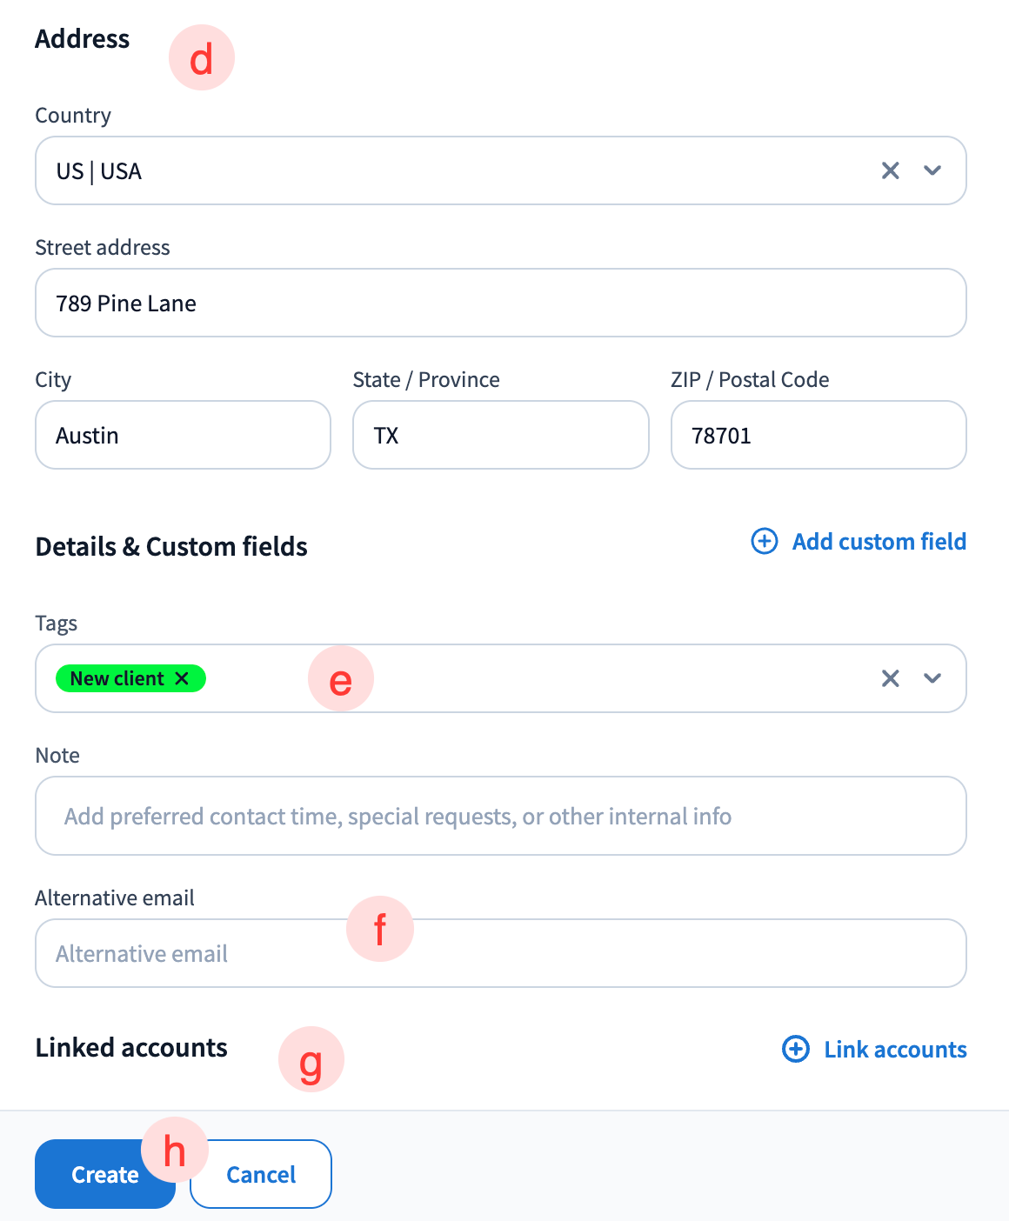The height and width of the screenshot is (1221, 1009).
Task: Click the empty area of the Tags box
Action: coord(565,678)
